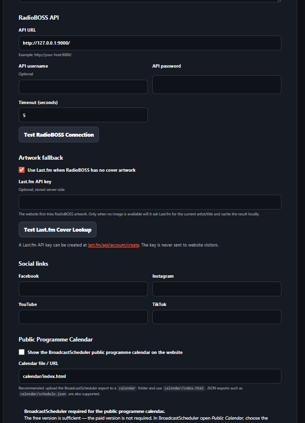
Task: Open the last.fm/api/account/create link
Action: 113,245
